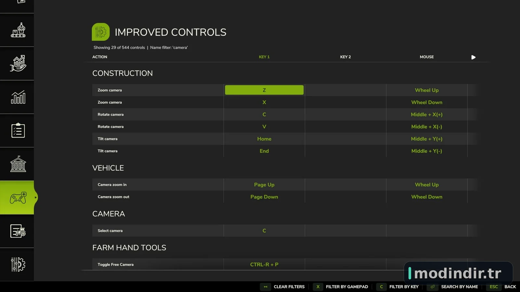This screenshot has height=292, width=520.
Task: Select the gamepad controls sidebar icon
Action: click(18, 198)
